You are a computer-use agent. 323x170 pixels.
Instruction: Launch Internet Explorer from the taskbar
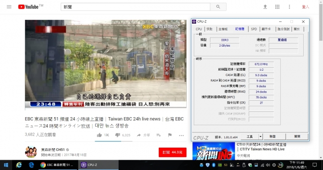19,165
